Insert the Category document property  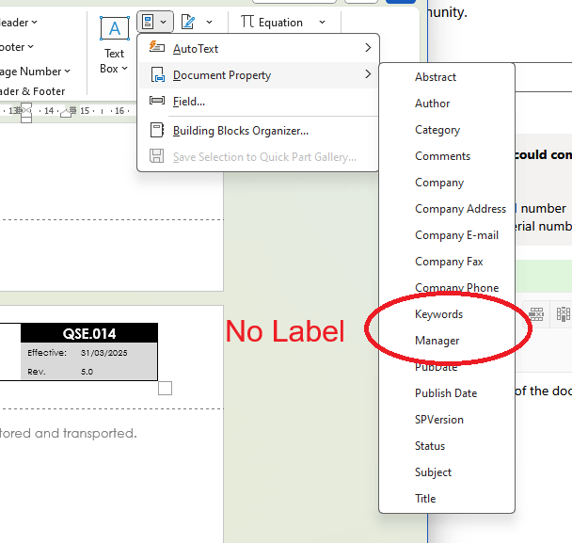(x=447, y=130)
